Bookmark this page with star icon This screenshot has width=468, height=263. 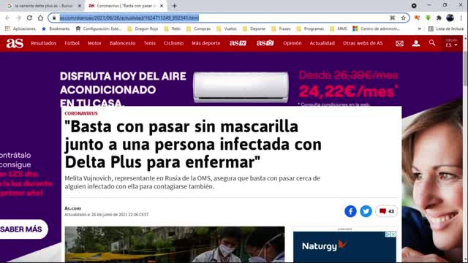point(403,18)
